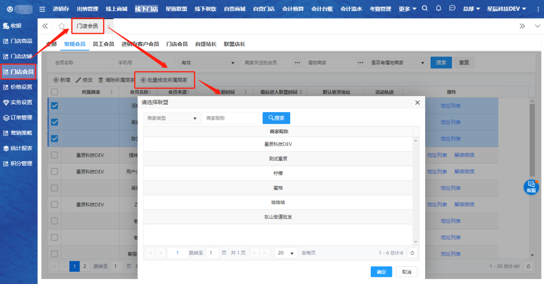
Task: Check the first unselected 星辰科技DEV row checkbox
Action: [54, 155]
